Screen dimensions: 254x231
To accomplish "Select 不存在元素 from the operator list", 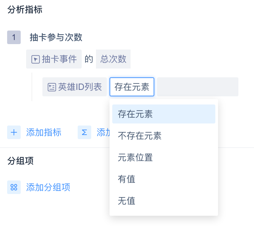I will pos(140,136).
